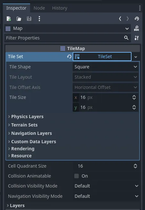
Task: Open the property tools icon beside filter
Action: (136, 38)
